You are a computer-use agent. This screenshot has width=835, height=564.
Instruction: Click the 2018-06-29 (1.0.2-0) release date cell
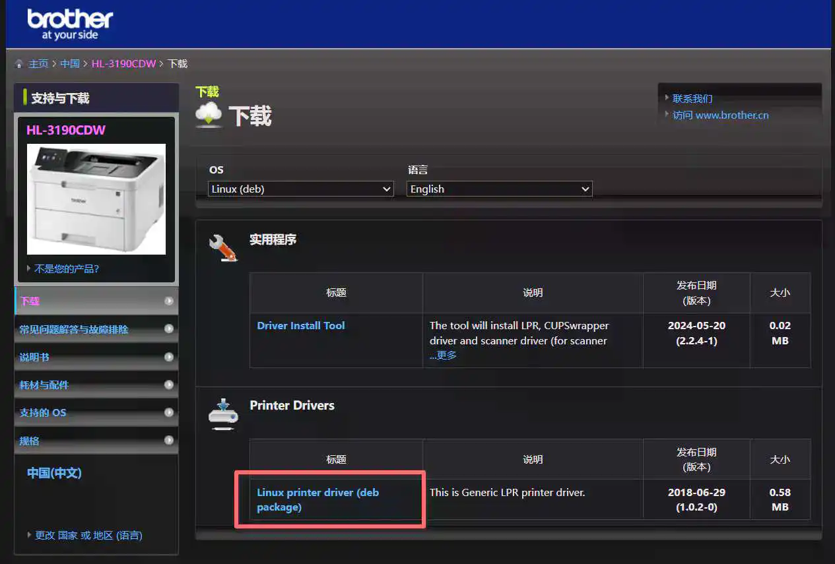696,499
